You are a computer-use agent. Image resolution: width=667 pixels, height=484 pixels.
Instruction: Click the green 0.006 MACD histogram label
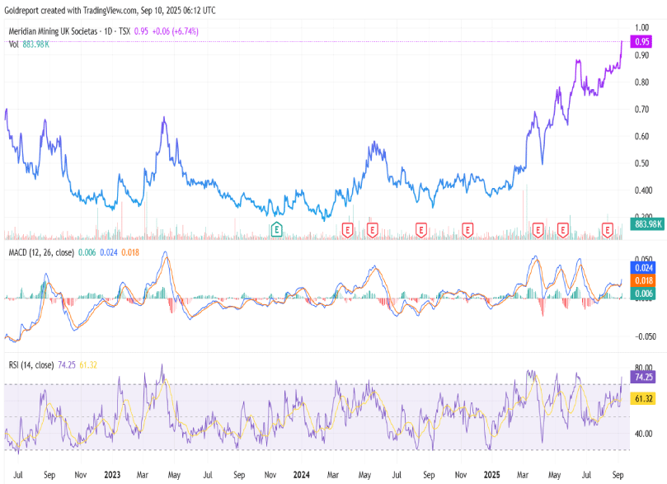click(642, 294)
